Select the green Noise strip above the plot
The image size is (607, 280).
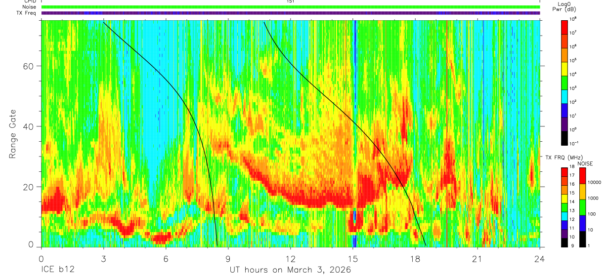pyautogui.click(x=291, y=7)
